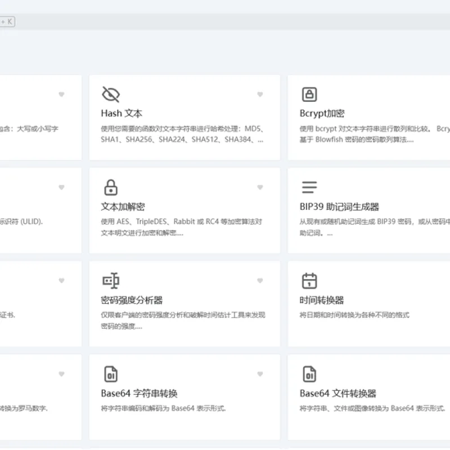Open the BIP39 助记词生成器 title
Screen dimensions: 450x450
point(339,206)
